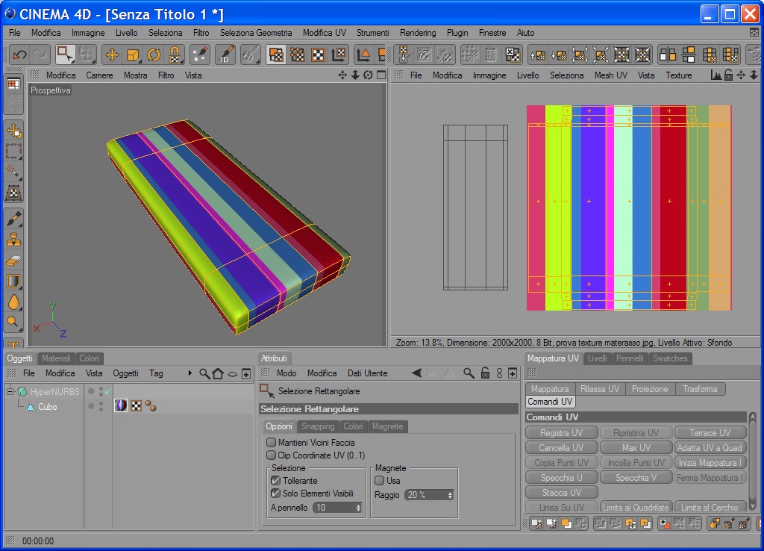
Task: Click the 3D paint brush icon
Action: (225, 55)
